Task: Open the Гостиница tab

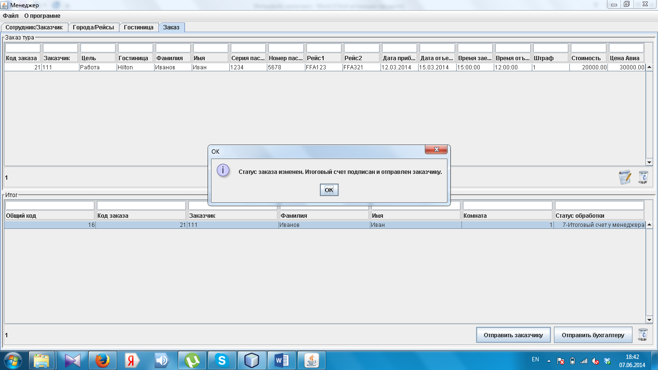Action: [x=139, y=27]
